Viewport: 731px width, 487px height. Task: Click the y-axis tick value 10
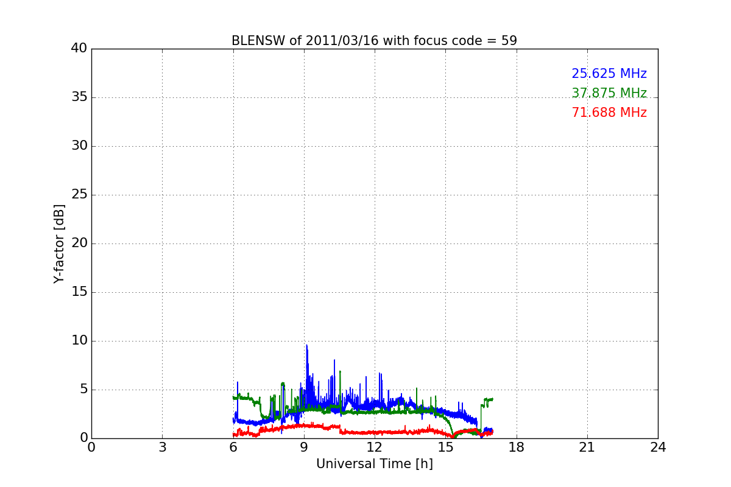pyautogui.click(x=79, y=341)
